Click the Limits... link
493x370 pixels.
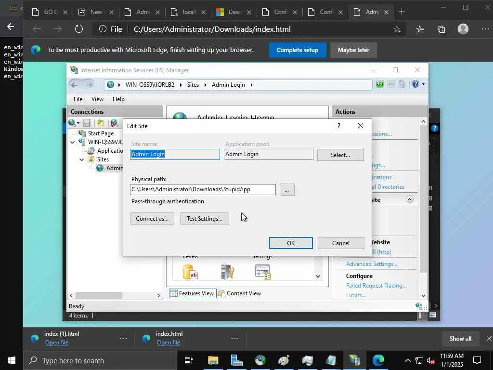[356, 295]
